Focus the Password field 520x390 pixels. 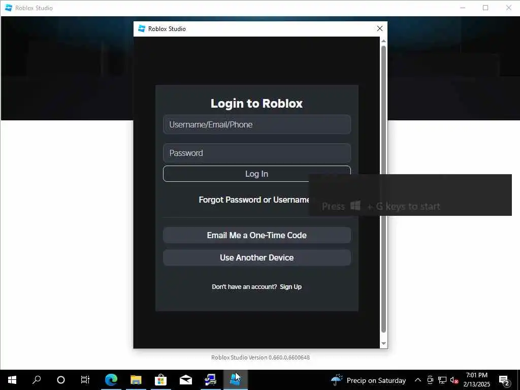[256, 153]
